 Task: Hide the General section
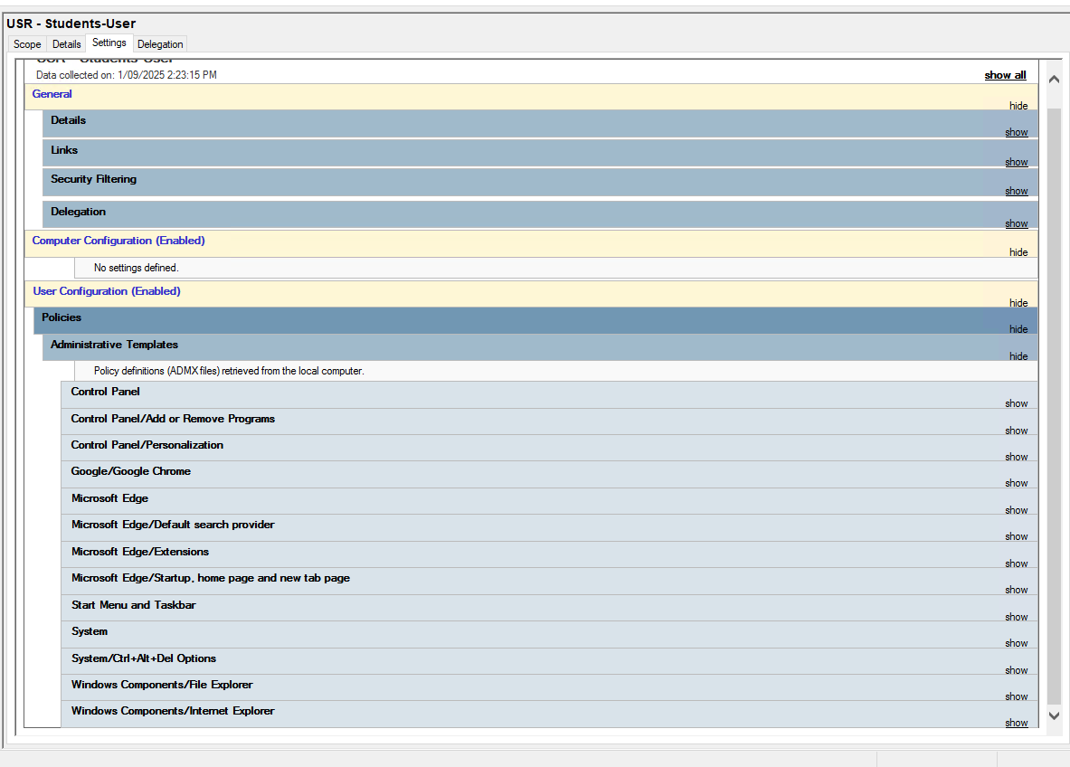click(x=1018, y=106)
